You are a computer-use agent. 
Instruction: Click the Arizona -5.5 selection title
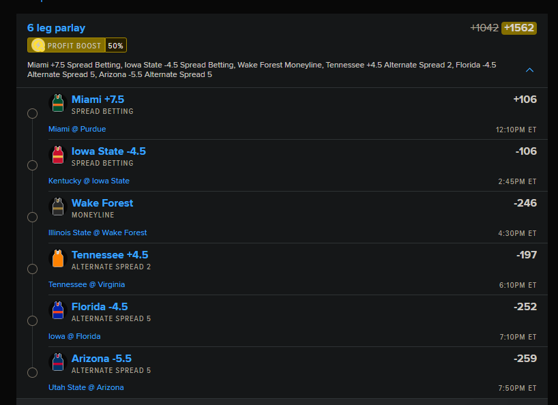click(102, 359)
